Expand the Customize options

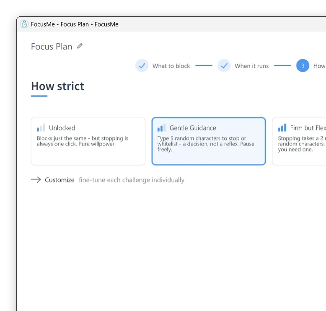60,180
